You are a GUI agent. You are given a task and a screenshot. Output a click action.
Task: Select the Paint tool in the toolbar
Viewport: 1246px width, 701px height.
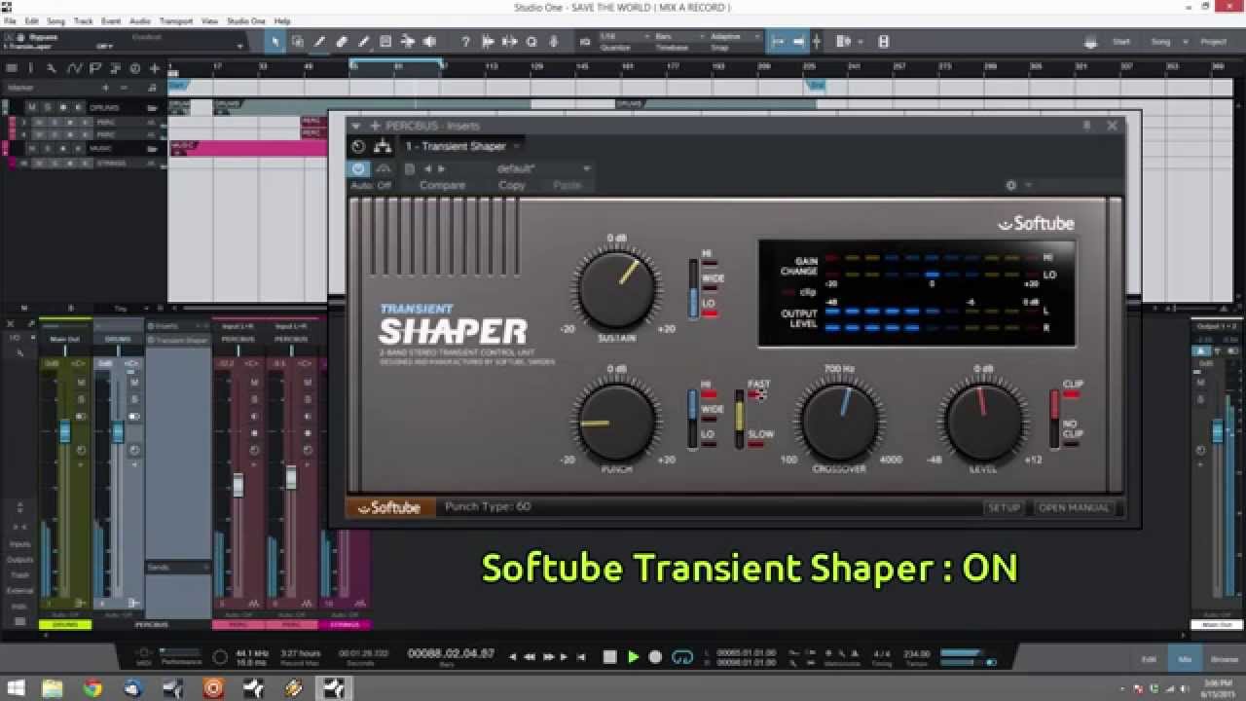pyautogui.click(x=364, y=41)
